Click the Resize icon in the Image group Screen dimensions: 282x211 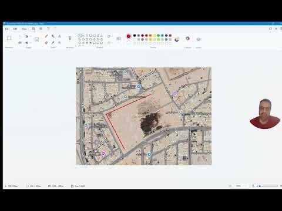[x=20, y=43]
